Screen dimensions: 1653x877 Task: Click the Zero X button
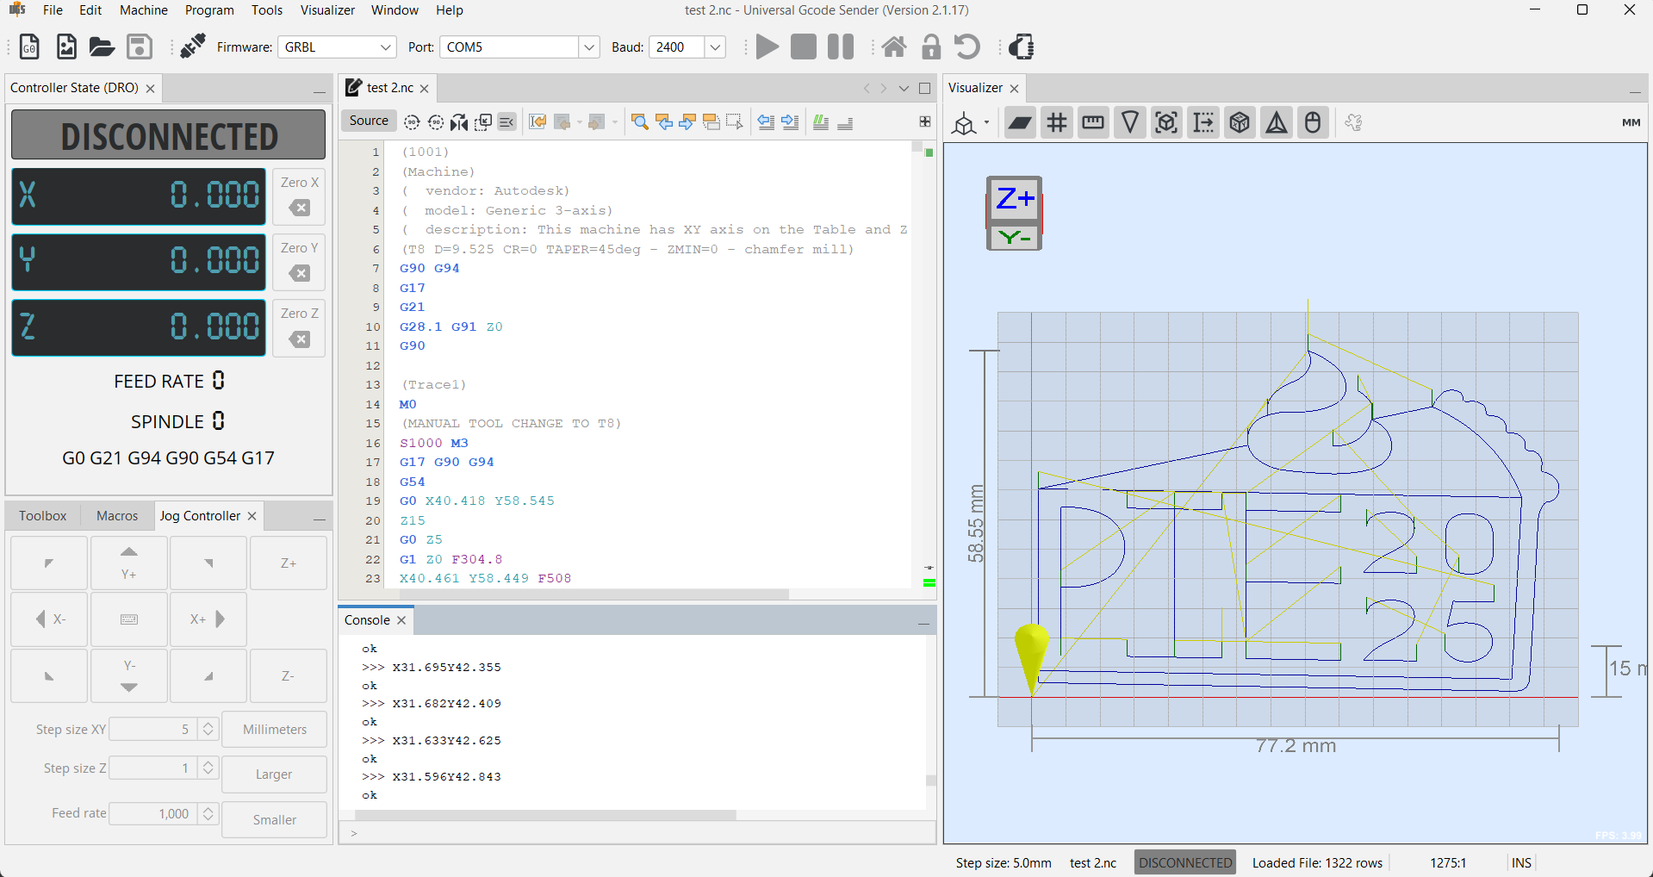(298, 196)
